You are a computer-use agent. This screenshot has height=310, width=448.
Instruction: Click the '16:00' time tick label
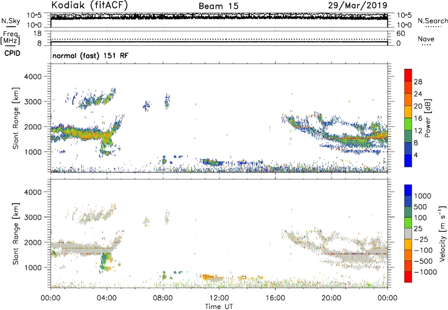click(275, 298)
